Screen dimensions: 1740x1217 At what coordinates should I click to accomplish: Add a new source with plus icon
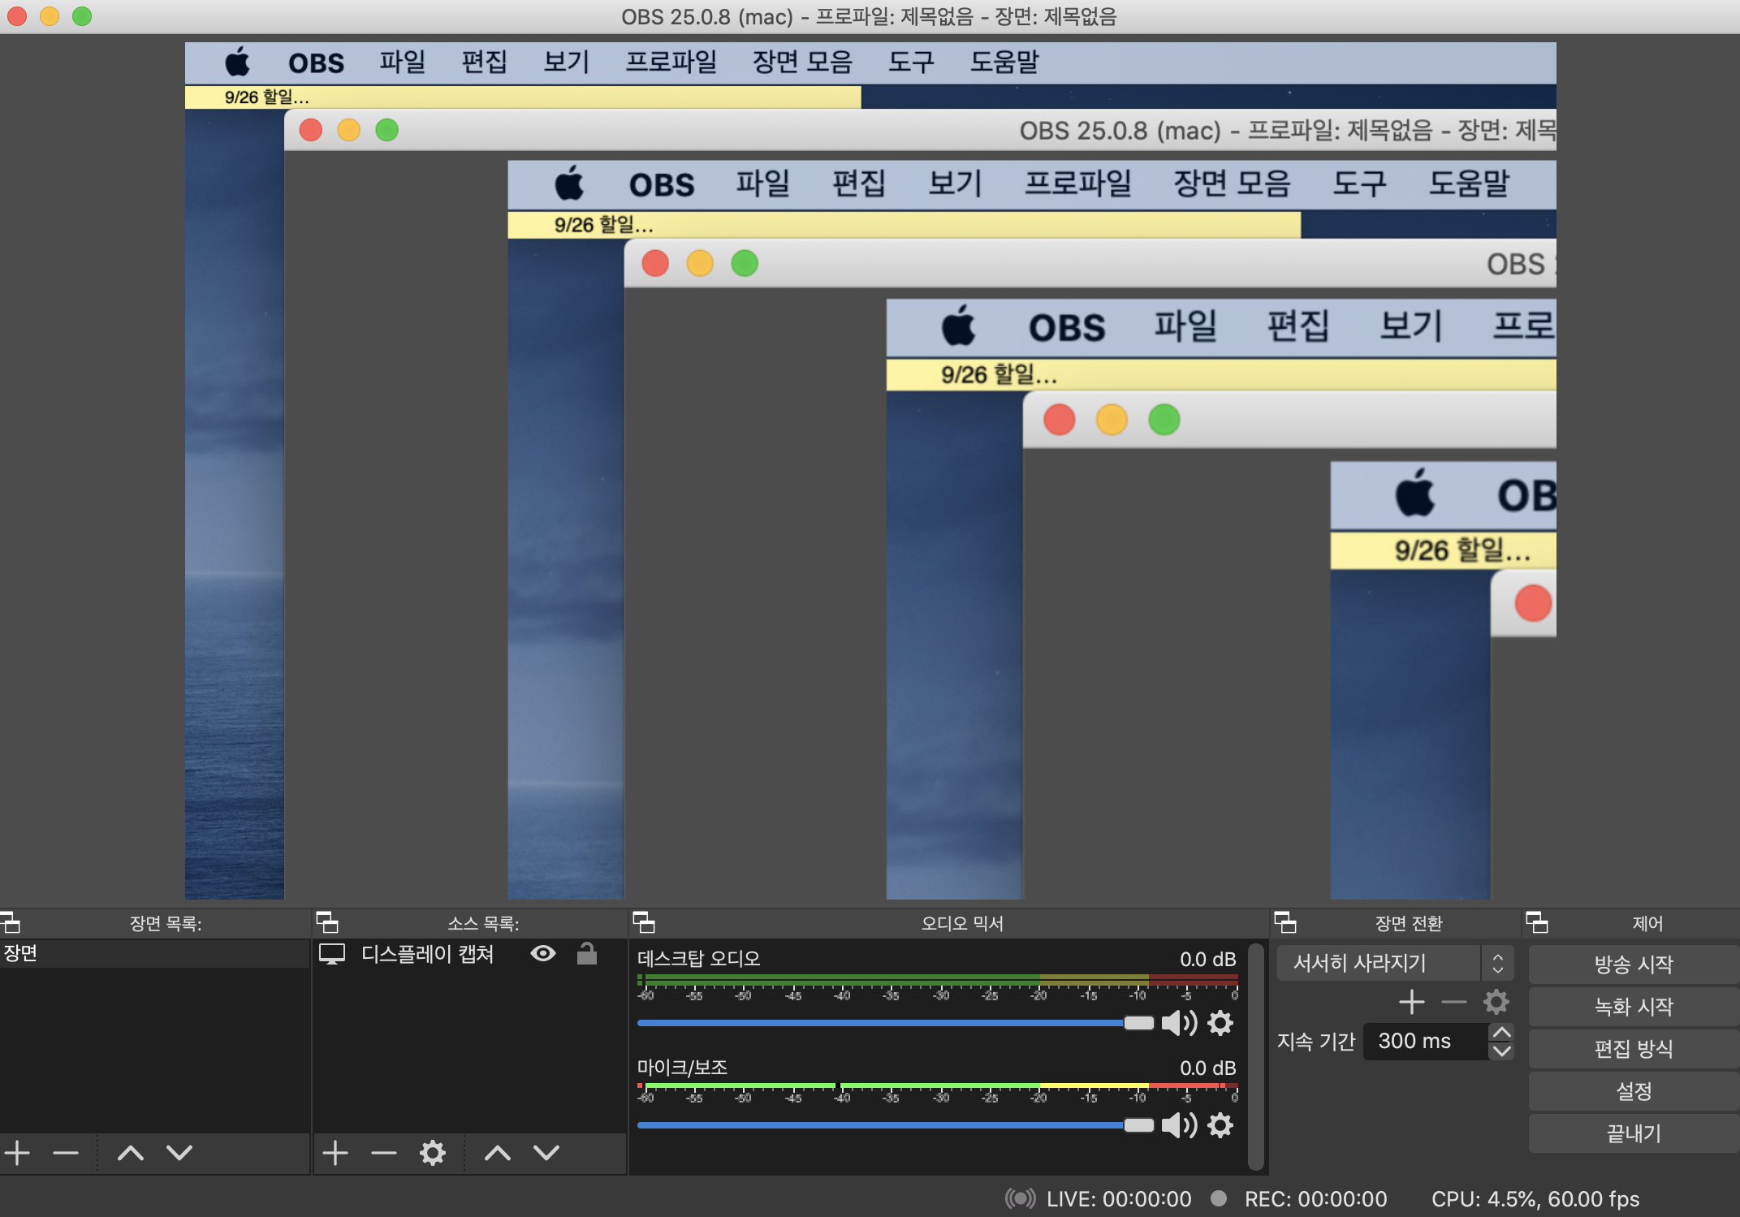(x=335, y=1152)
